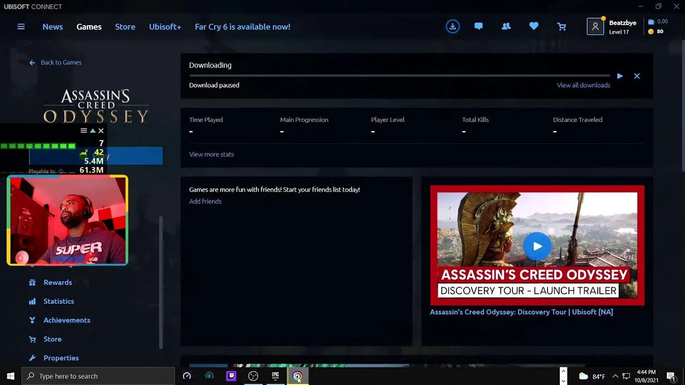Screen dimensions: 685x385
Task: Open the wishlist heart icon
Action: (534, 26)
